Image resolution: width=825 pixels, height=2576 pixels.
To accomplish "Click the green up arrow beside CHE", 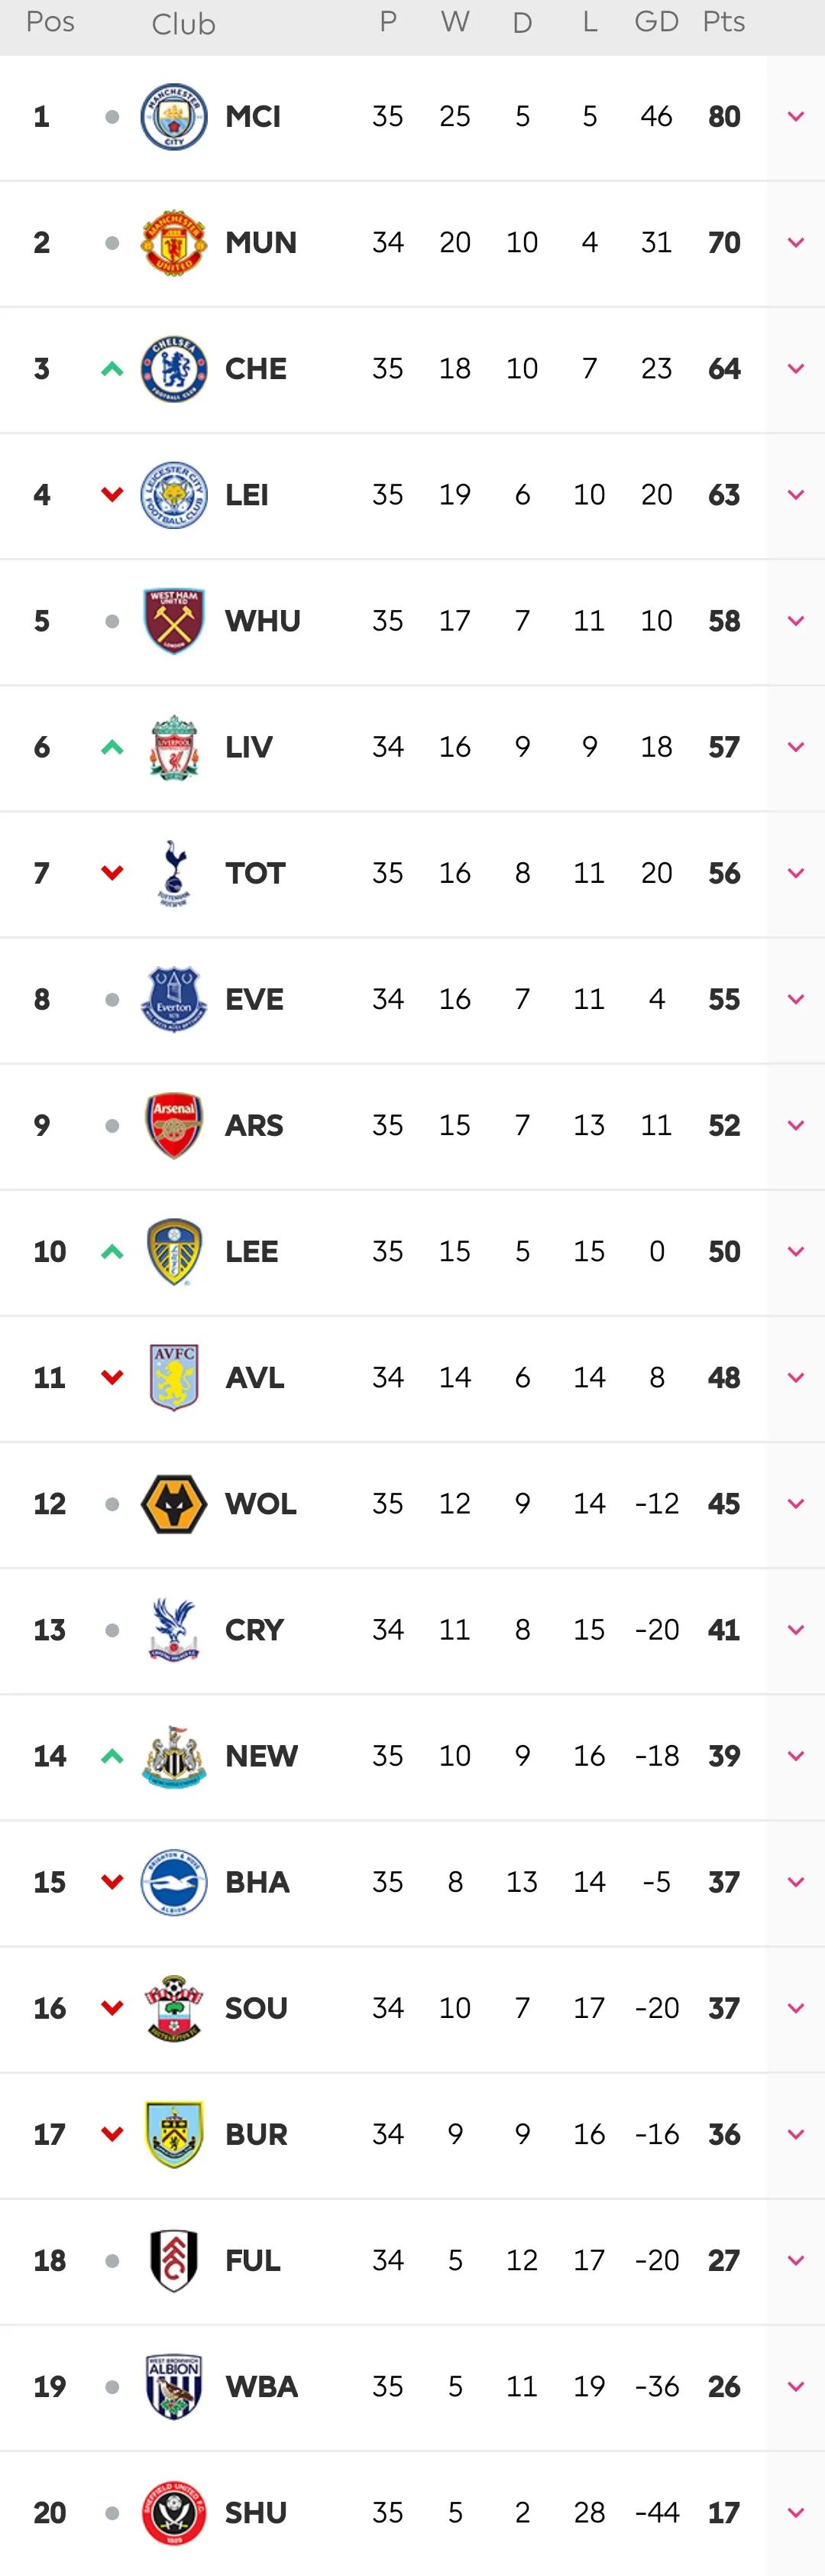I will tap(112, 369).
